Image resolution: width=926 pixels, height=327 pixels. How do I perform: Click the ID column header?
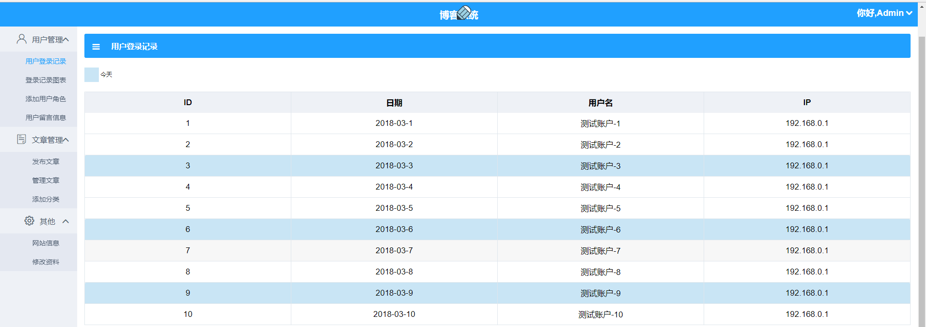tap(188, 102)
